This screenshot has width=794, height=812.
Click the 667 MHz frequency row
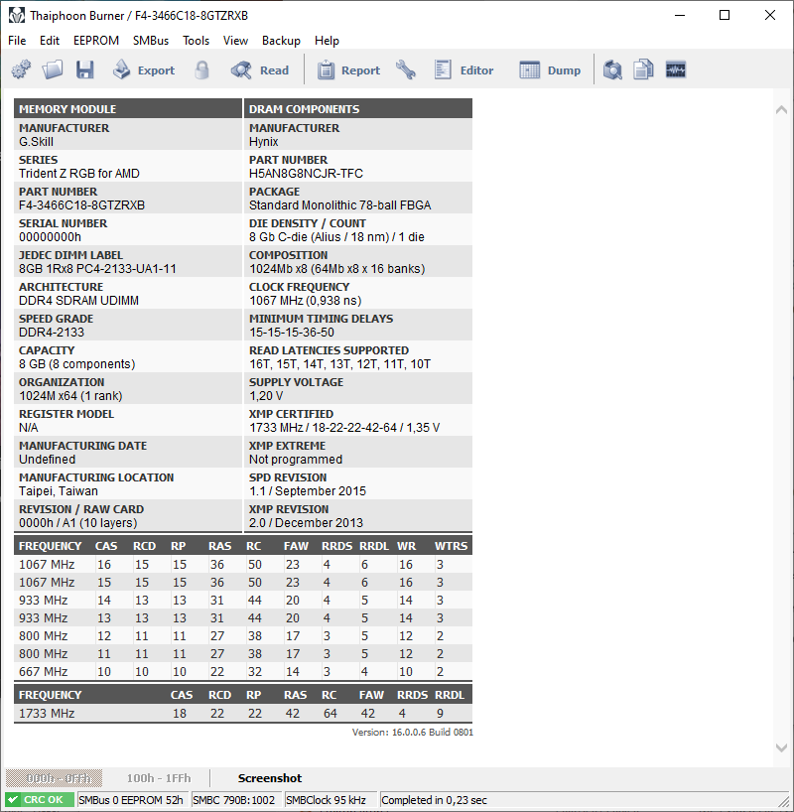pos(243,672)
